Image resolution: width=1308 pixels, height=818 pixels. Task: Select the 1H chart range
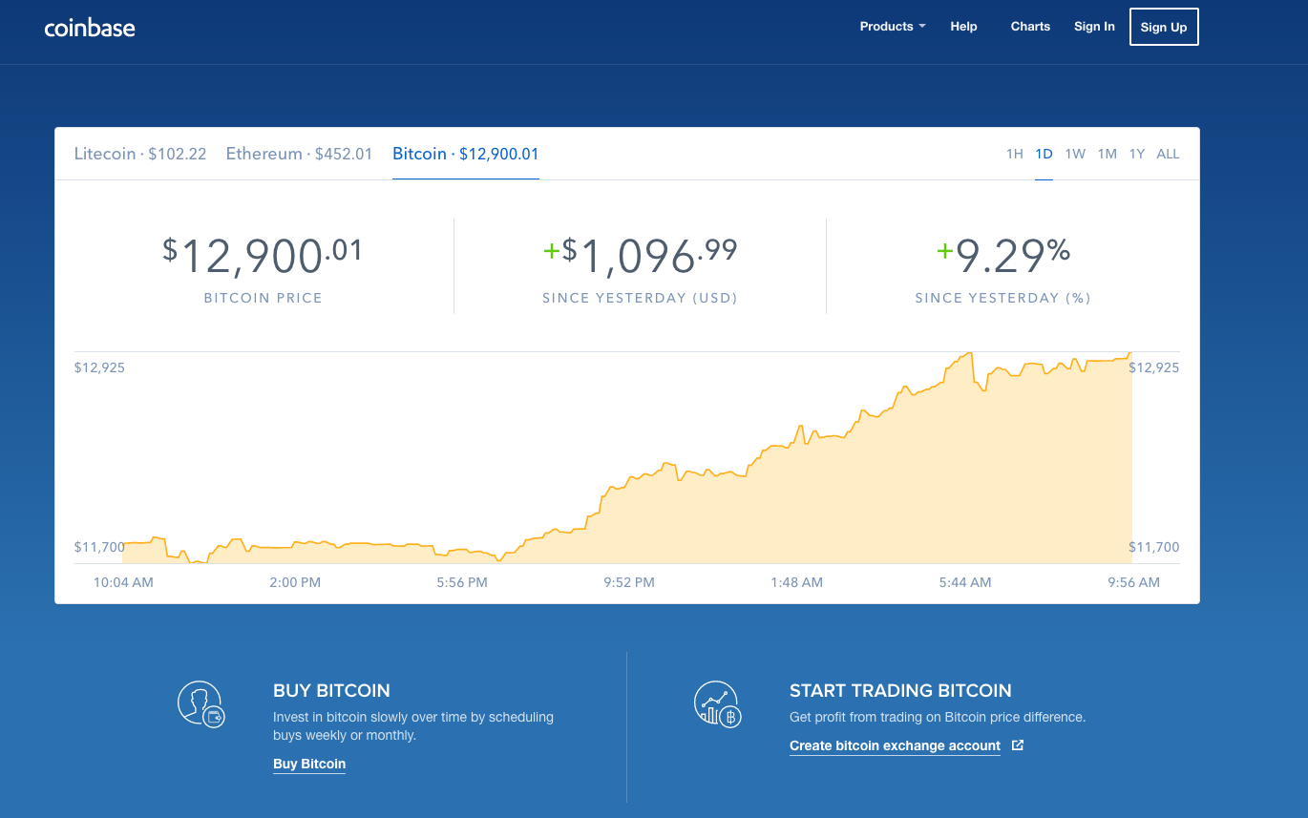coord(1015,154)
